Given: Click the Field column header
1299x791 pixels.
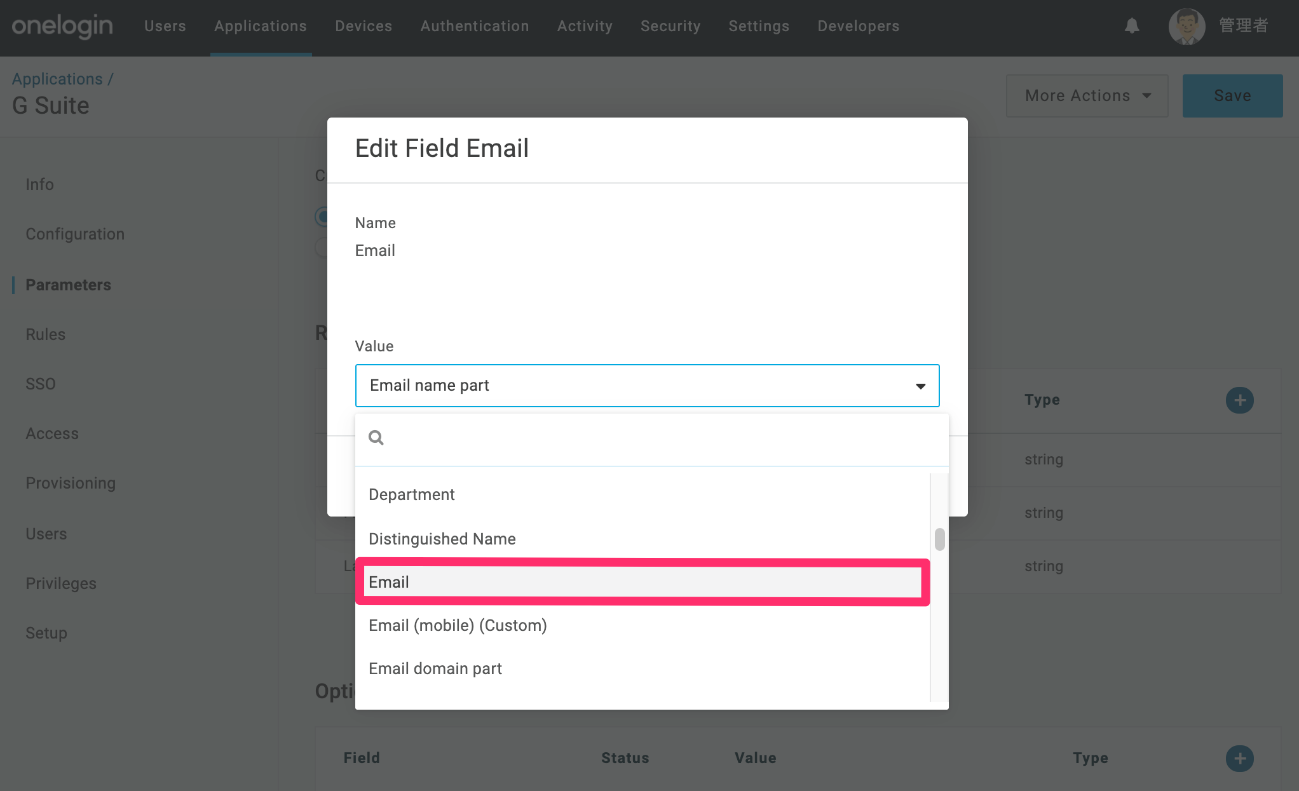Looking at the screenshot, I should point(362,758).
